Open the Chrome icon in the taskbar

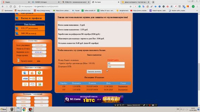coord(24,109)
